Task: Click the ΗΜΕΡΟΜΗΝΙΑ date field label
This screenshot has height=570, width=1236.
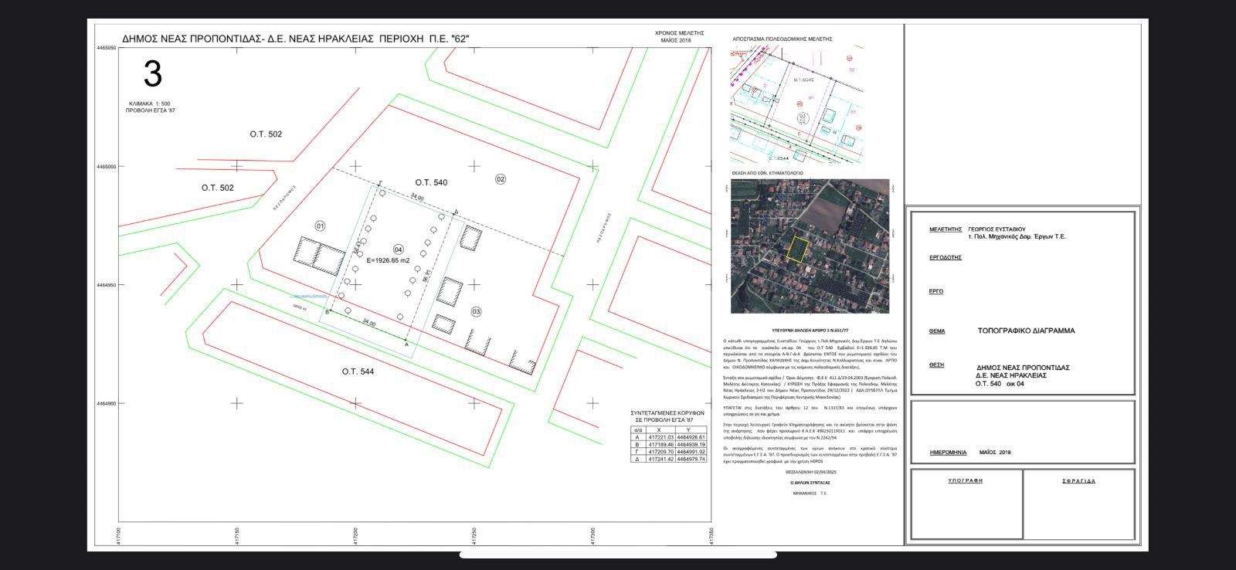Action: tap(948, 453)
